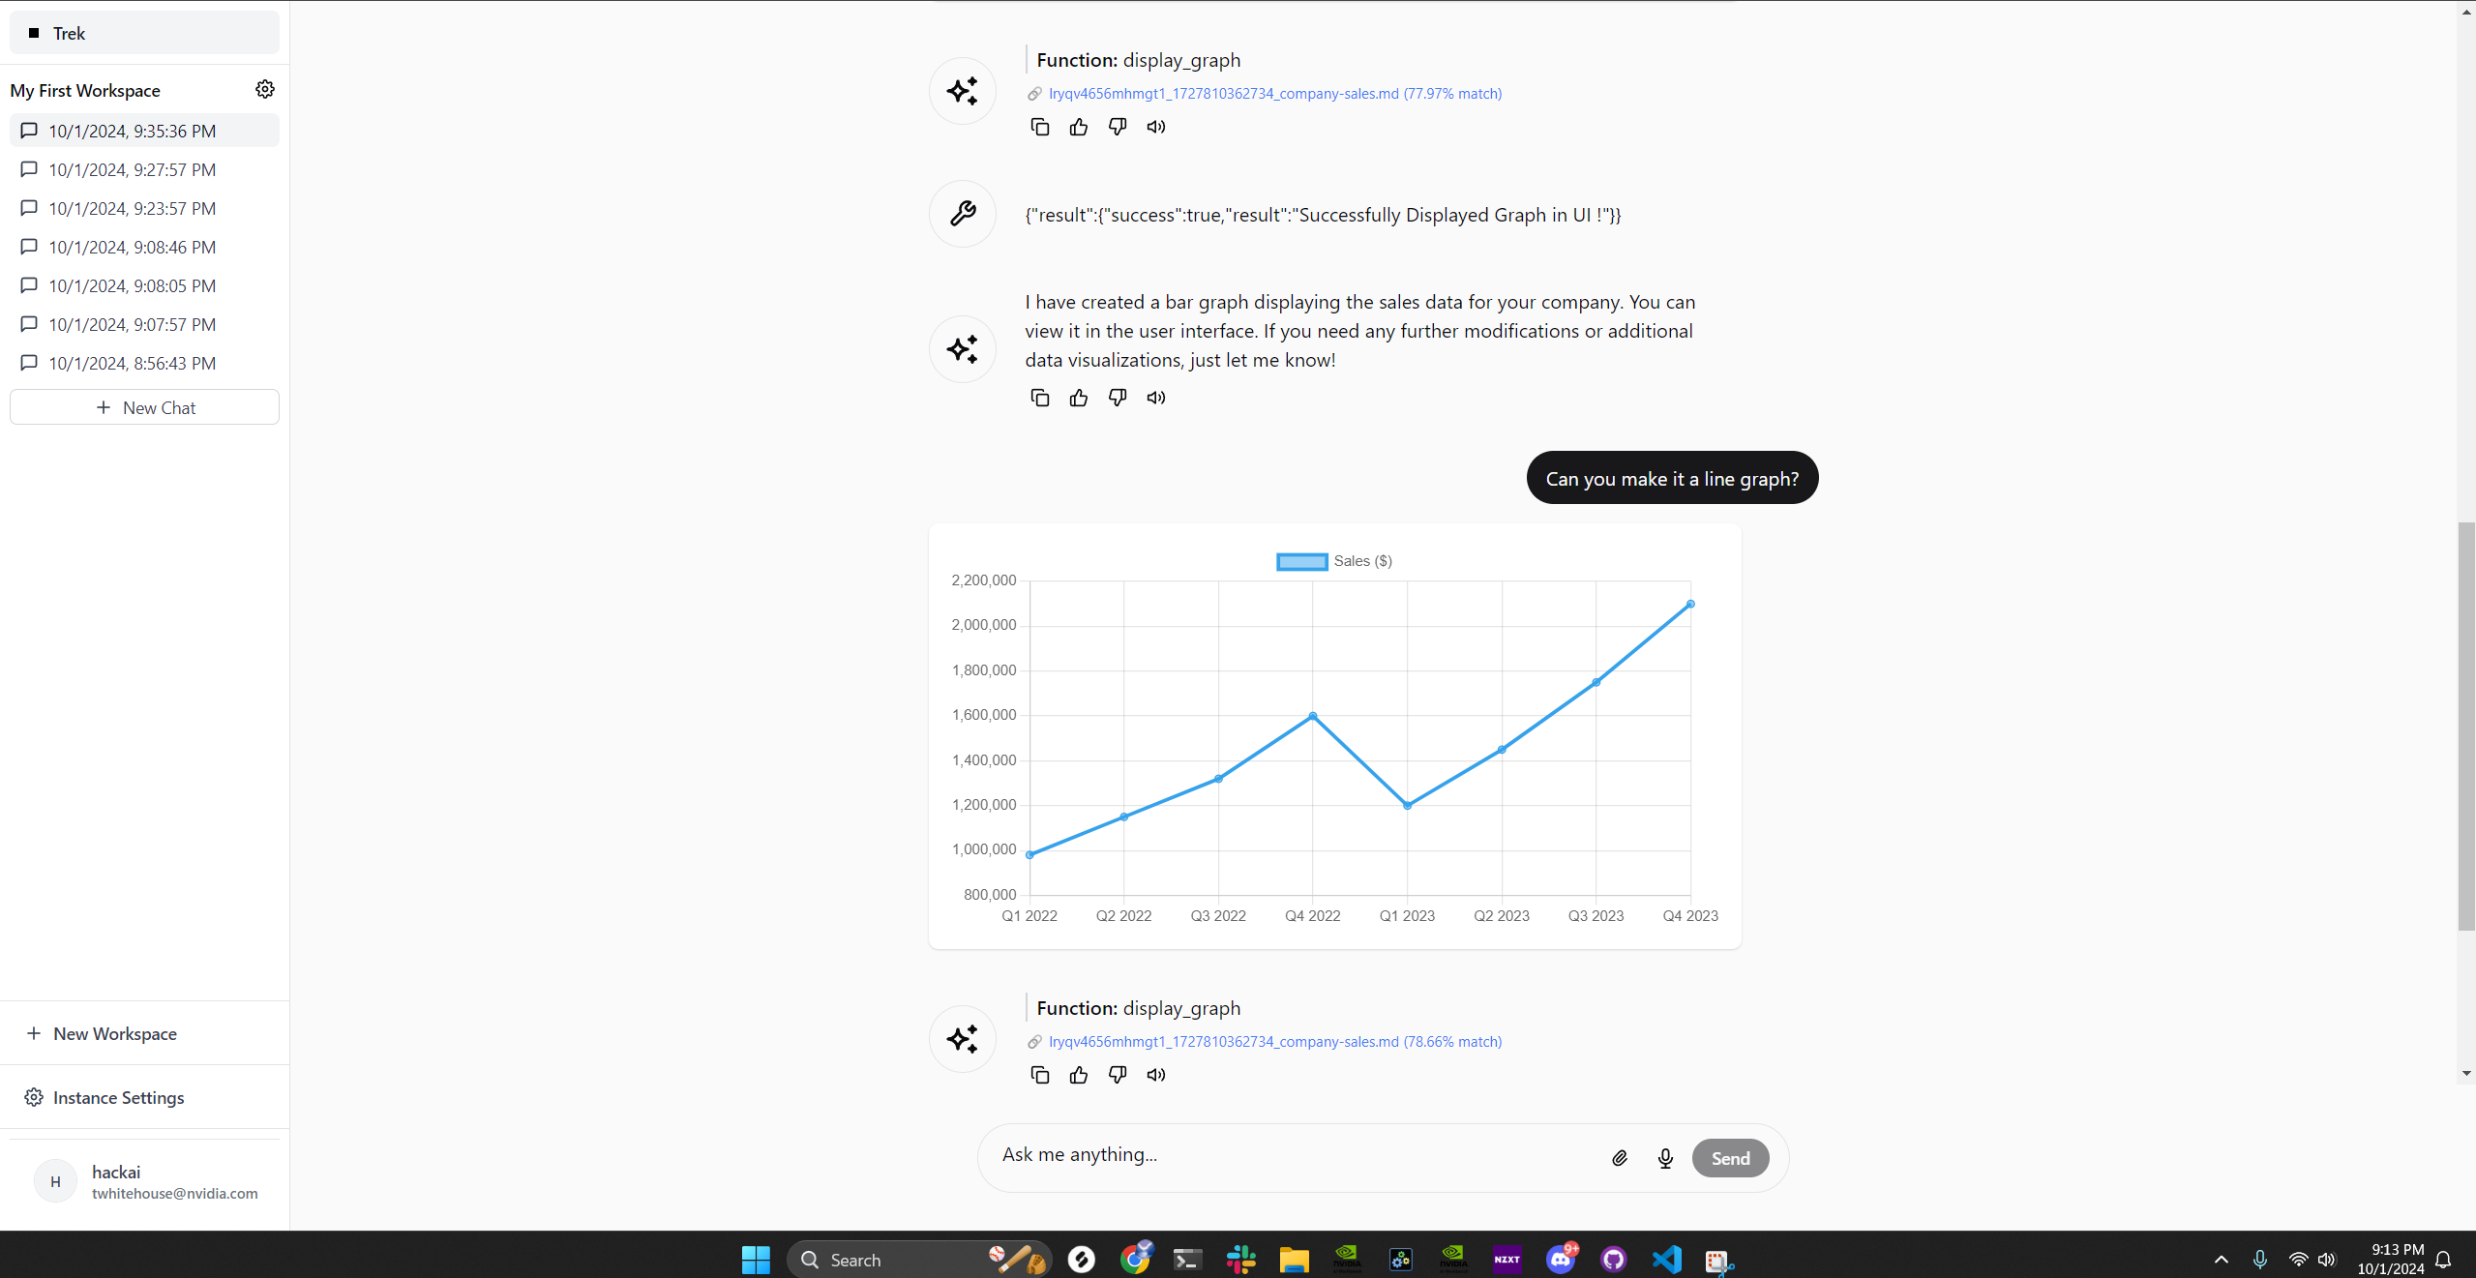Click thumbs down under the bar graph message
Image resolution: width=2476 pixels, height=1278 pixels.
(1117, 398)
